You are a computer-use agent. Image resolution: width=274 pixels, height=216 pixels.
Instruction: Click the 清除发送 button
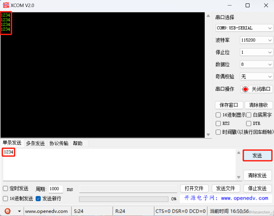257,175
